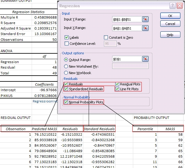The image size is (185, 168).
Task: Select the Observation column header
Action: pyautogui.click(x=16, y=129)
